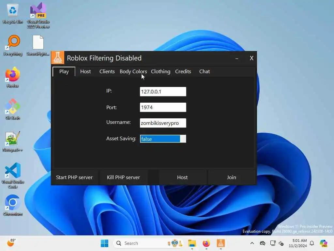Image resolution: width=334 pixels, height=251 pixels.
Task: Click the 'Asset Saving:' label
Action: click(121, 139)
